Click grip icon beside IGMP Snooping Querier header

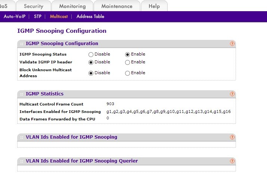(x=22, y=161)
